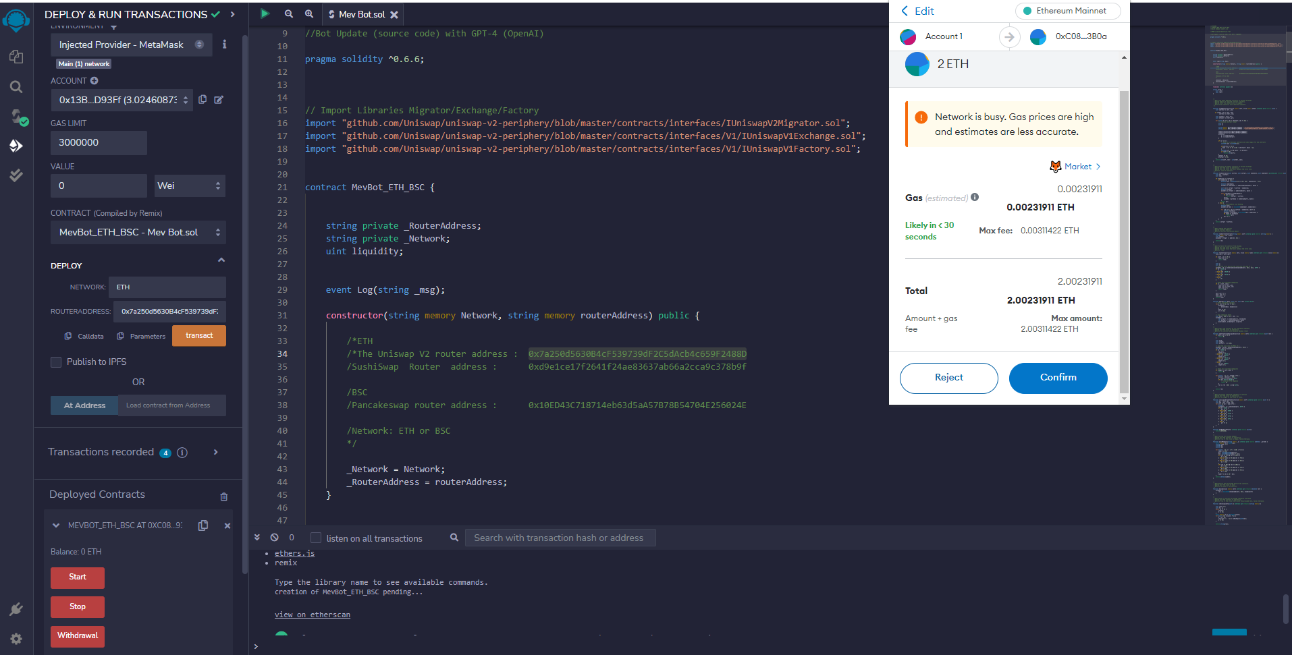Image resolution: width=1292 pixels, height=655 pixels.
Task: Click the Value amount input field
Action: tap(99, 186)
